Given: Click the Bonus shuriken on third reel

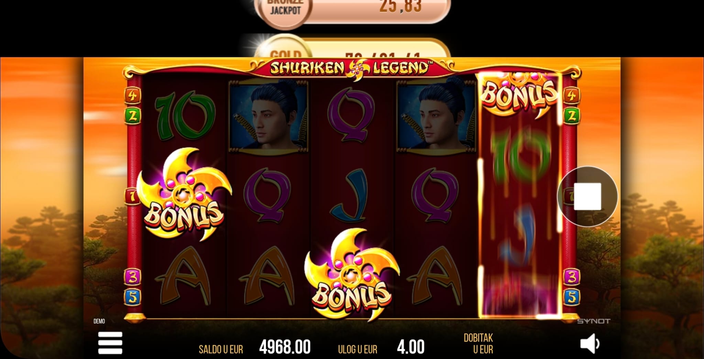Looking at the screenshot, I should point(352,275).
